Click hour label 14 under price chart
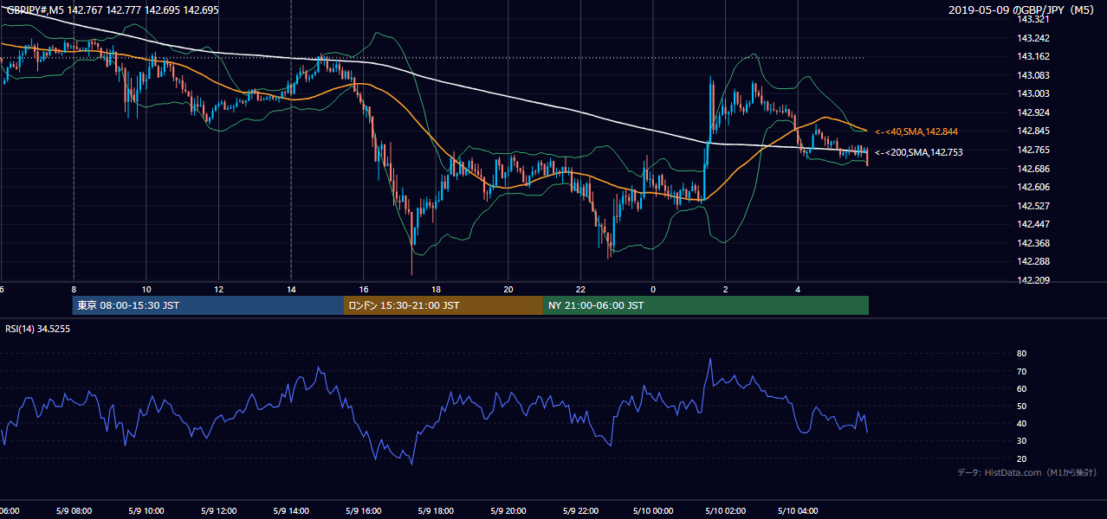 click(291, 289)
